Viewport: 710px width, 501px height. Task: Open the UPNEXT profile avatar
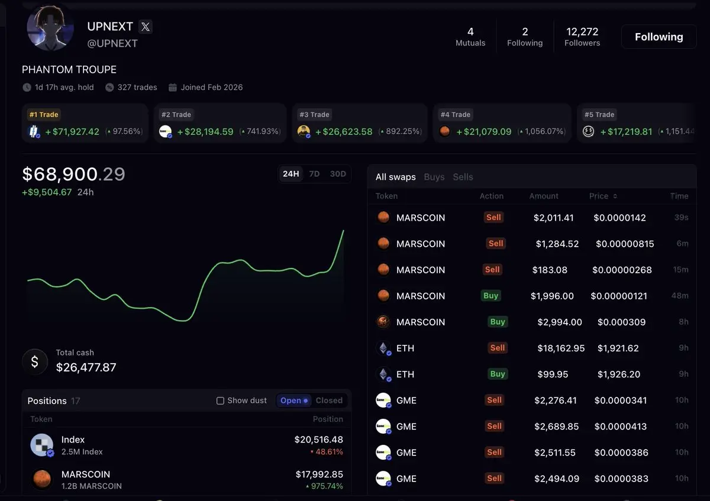click(x=50, y=28)
